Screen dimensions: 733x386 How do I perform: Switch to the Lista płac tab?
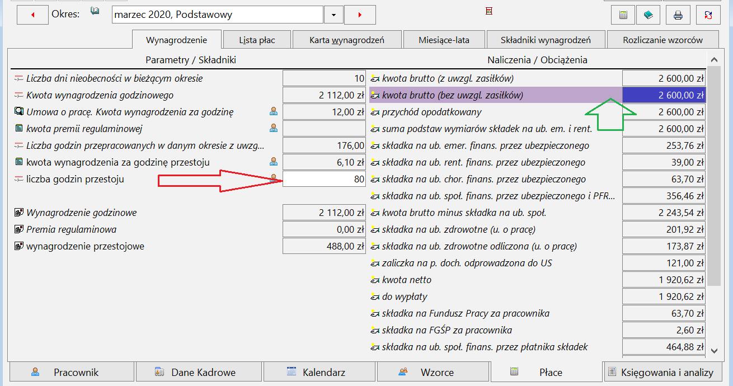(x=257, y=40)
